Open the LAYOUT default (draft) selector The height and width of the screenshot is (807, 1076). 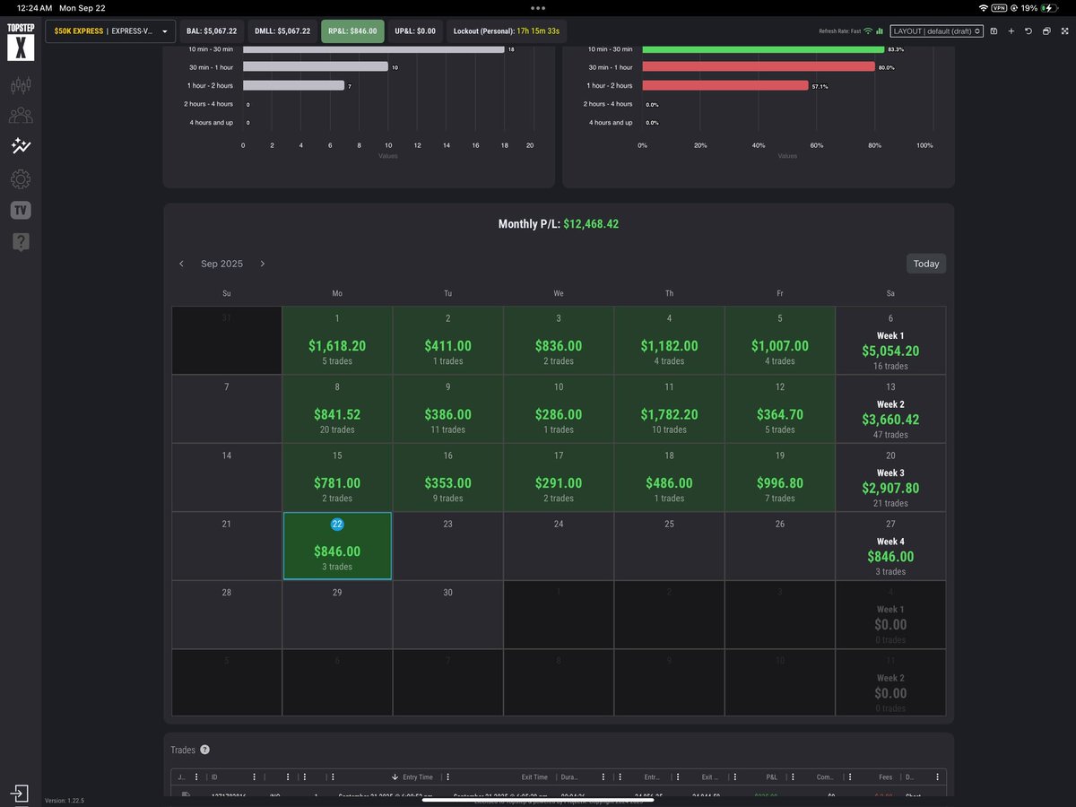click(x=937, y=31)
